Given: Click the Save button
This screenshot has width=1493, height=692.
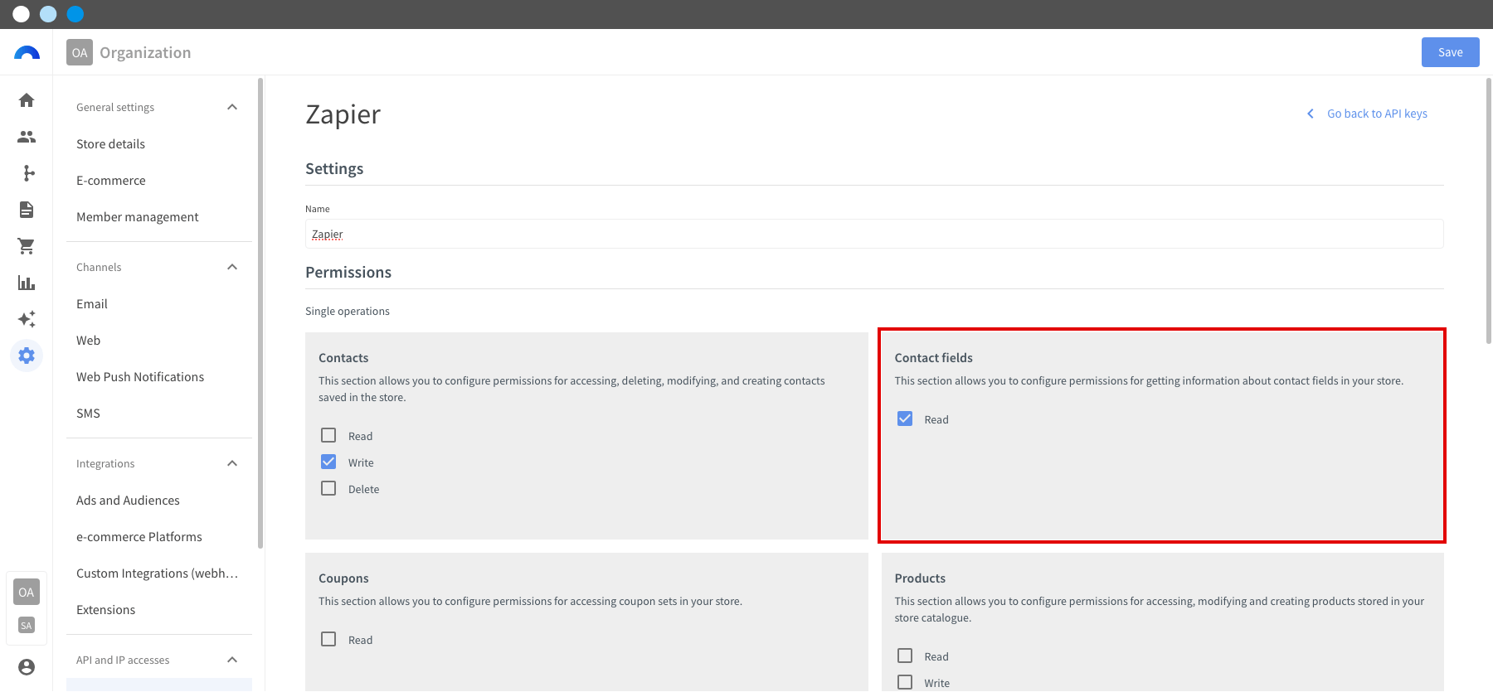Looking at the screenshot, I should click(x=1450, y=52).
